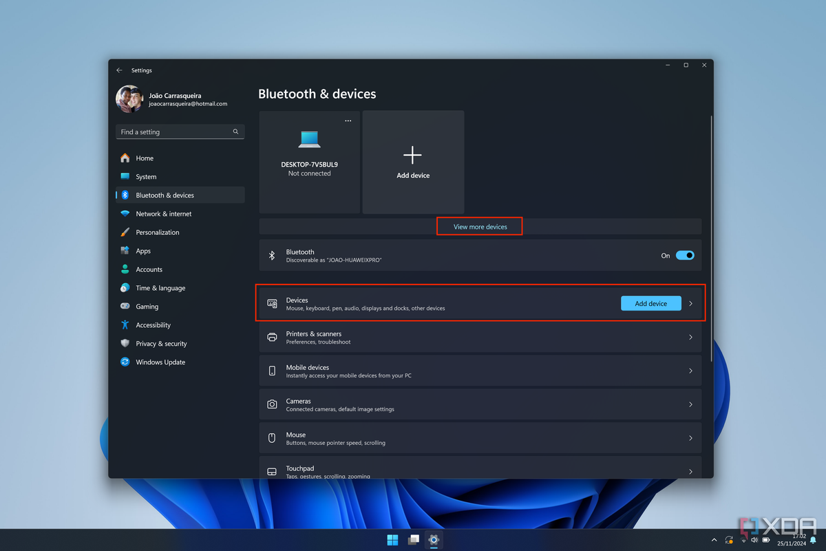826x551 pixels.
Task: Select the Gaming controller icon
Action: click(x=125, y=306)
